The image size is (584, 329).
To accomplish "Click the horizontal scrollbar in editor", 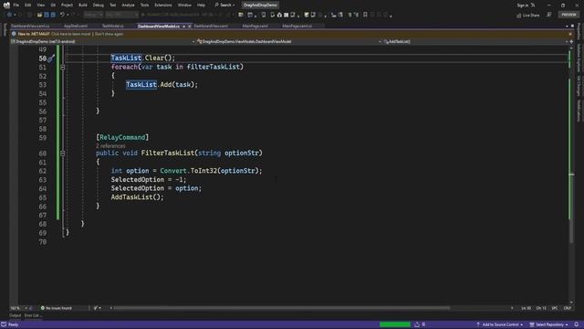I will (x=282, y=308).
